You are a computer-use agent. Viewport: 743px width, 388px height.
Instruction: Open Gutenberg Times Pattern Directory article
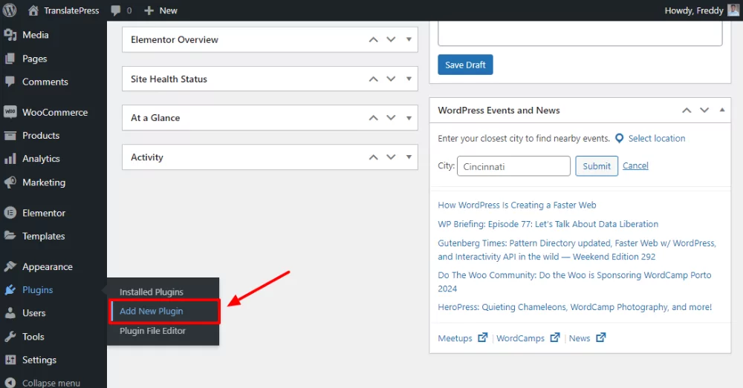577,250
